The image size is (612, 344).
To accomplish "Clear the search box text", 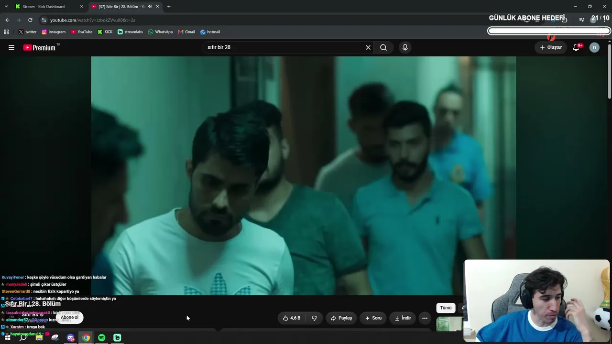I will click(x=368, y=47).
